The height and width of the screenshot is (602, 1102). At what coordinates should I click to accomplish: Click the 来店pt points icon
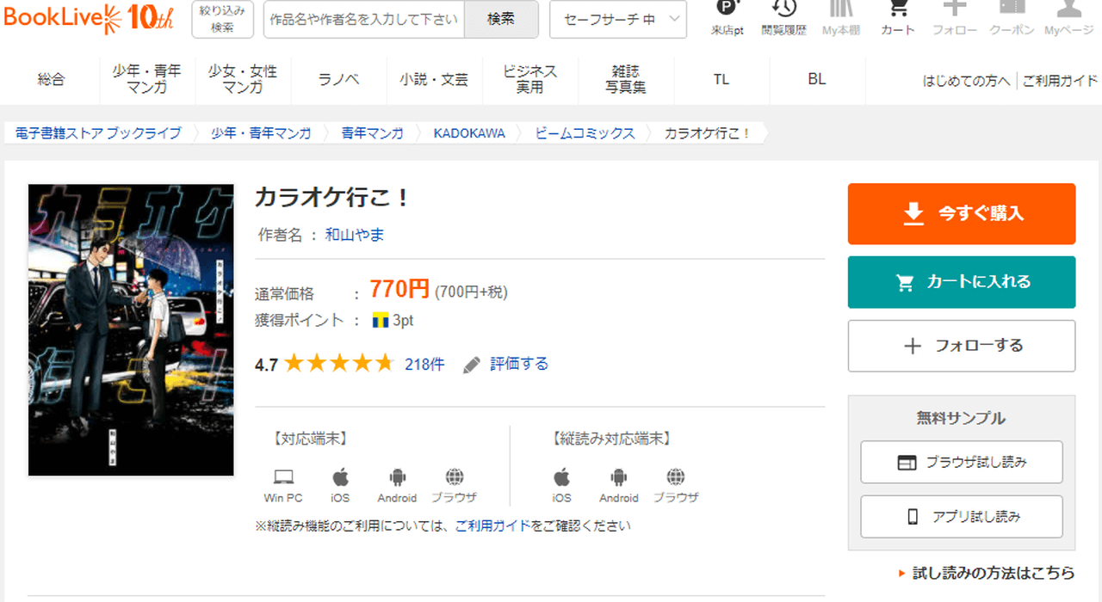tap(727, 10)
